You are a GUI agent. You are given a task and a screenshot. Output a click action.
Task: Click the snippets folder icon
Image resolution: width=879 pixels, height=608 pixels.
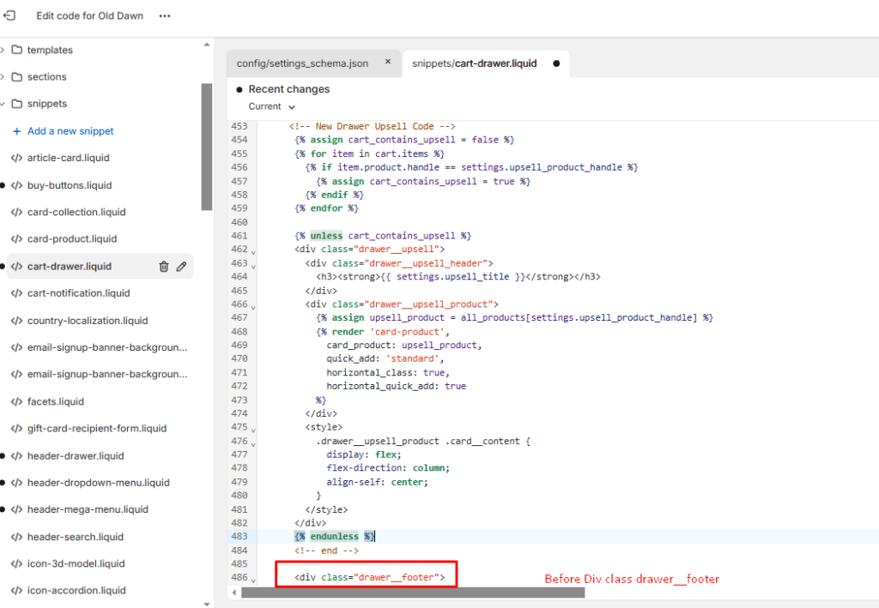click(17, 104)
